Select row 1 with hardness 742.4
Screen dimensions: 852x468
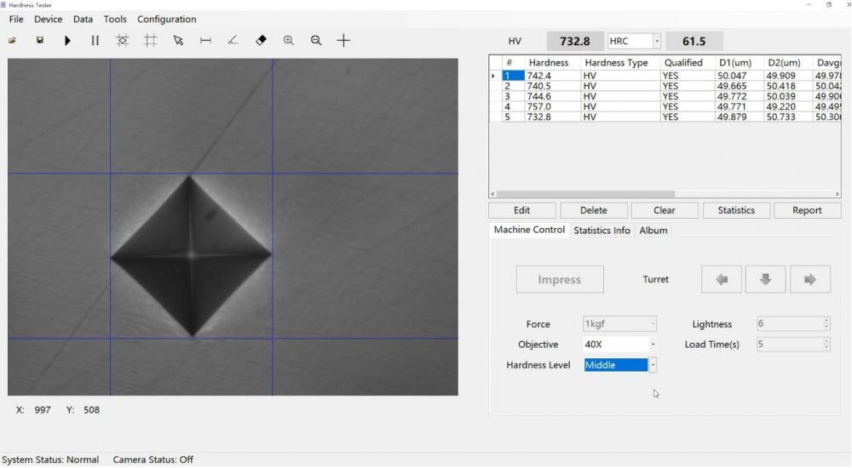pos(665,76)
